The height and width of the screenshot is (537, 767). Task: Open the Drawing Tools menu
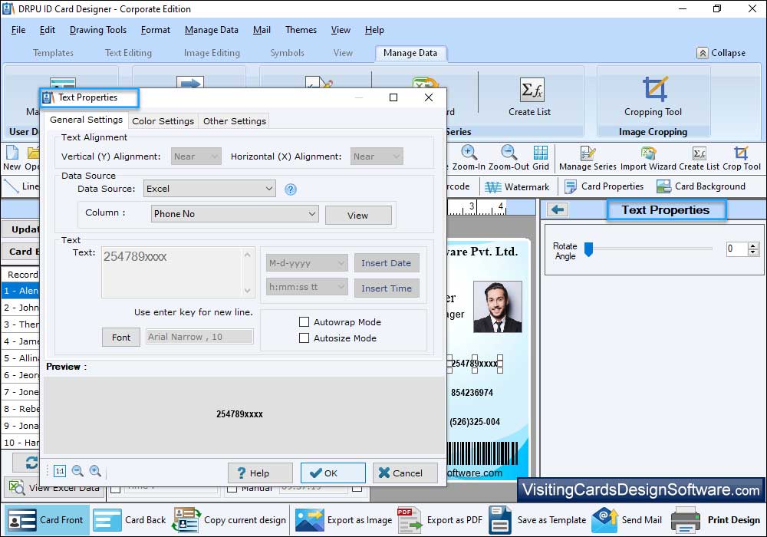pos(98,30)
